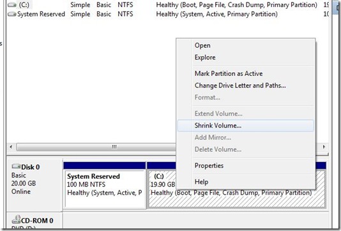Click the Disk 0 drive icon
This screenshot has height=231, width=341.
pyautogui.click(x=16, y=167)
